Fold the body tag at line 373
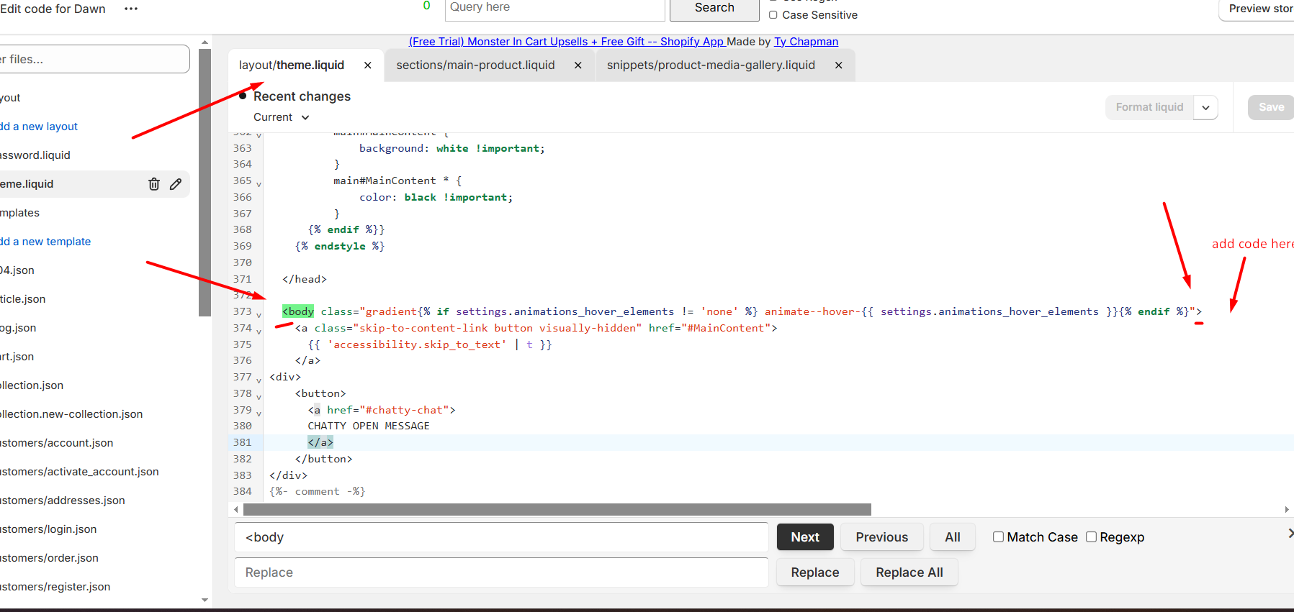This screenshot has width=1294, height=612. click(x=259, y=315)
